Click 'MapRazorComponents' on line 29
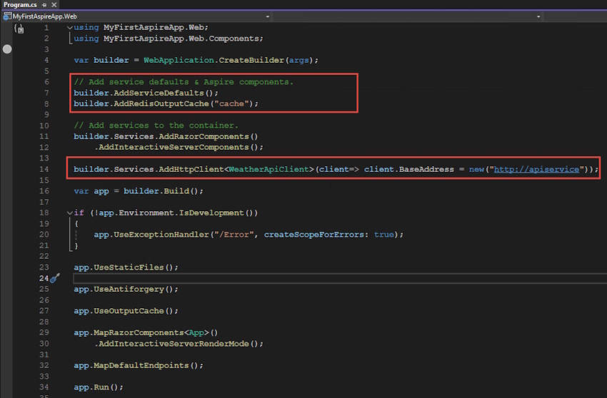 (139, 332)
